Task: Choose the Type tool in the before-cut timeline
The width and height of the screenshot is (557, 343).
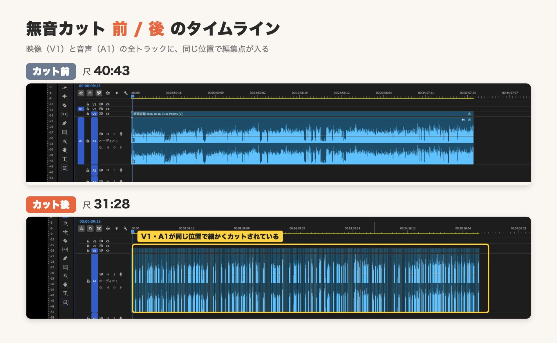Action: (x=64, y=159)
